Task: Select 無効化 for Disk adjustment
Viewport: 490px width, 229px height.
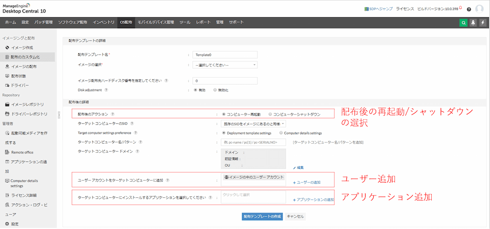Action: pyautogui.click(x=215, y=90)
